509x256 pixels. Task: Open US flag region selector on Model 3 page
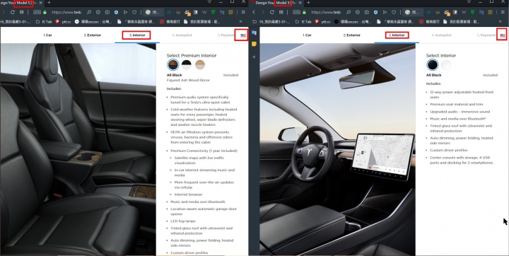pyautogui.click(x=503, y=35)
